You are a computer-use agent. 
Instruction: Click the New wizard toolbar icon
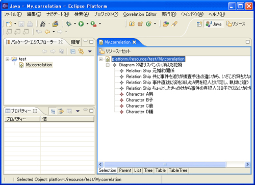point(9,24)
